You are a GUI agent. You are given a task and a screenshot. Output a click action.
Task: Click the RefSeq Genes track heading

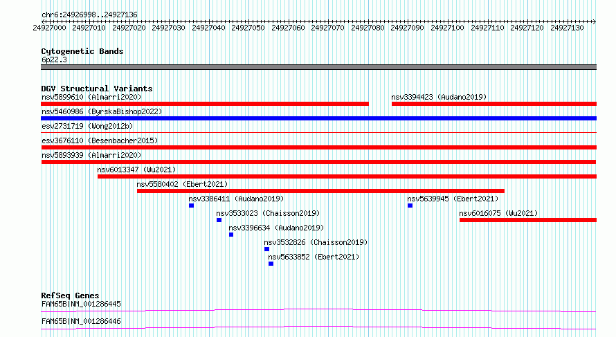70,295
